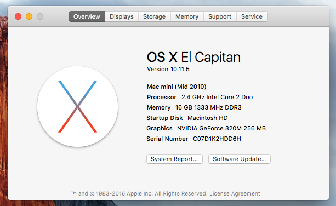
Task: Click the Version 10.11.5 text
Action: [168, 69]
